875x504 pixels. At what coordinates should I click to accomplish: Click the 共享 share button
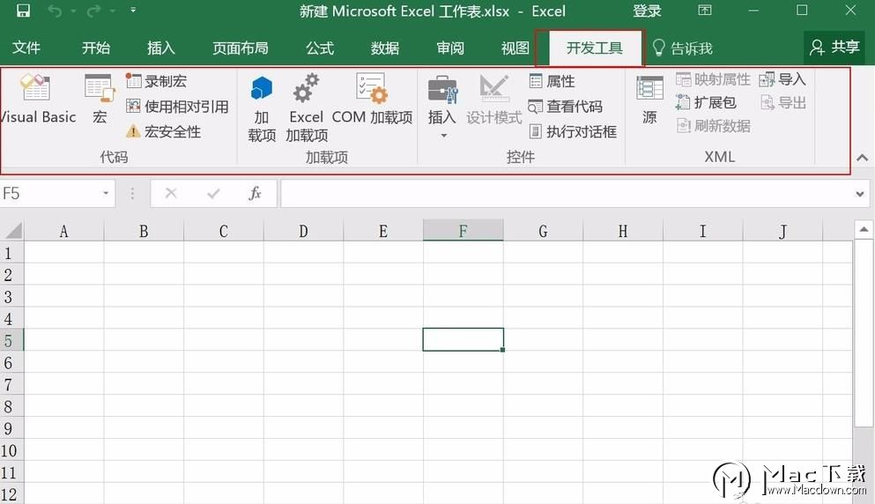(834, 48)
